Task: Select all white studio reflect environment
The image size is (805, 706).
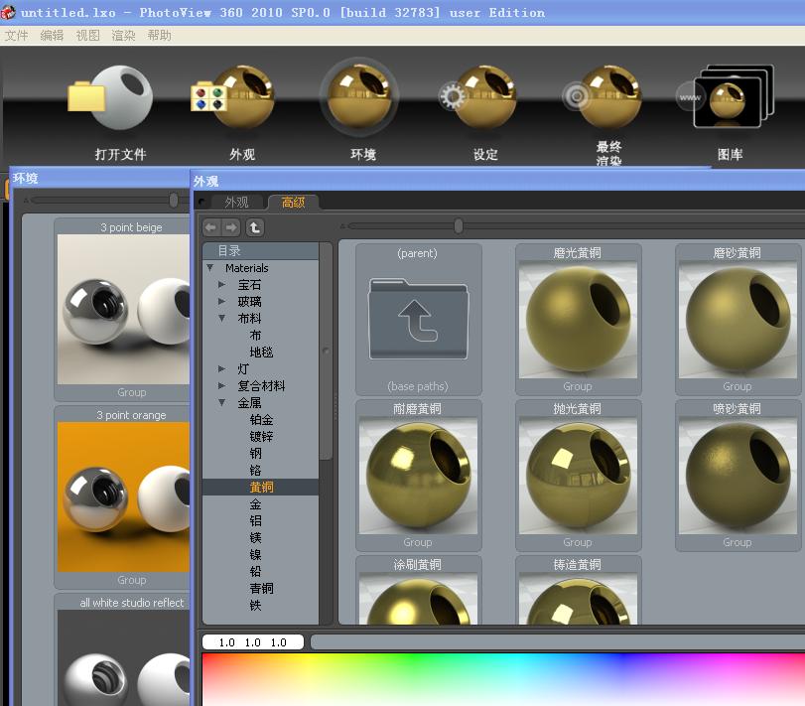Action: pos(123,649)
